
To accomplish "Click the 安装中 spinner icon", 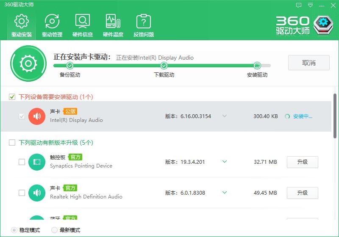I will point(287,116).
